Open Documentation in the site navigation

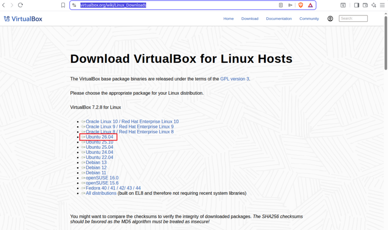[x=279, y=19]
